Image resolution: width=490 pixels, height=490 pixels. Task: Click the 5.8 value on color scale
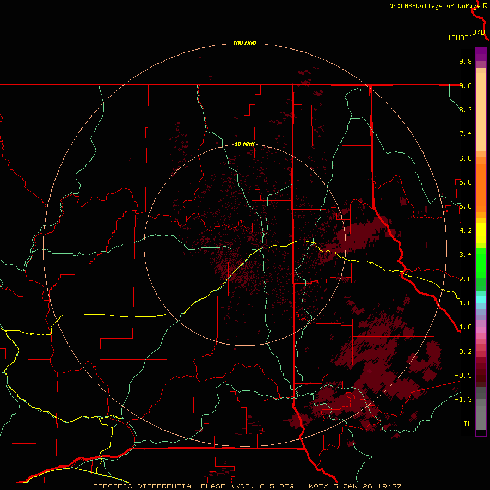[x=465, y=182]
